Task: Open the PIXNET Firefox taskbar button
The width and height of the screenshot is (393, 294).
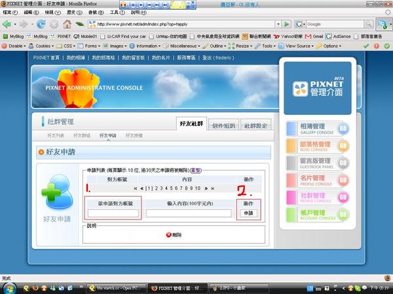Action: (178, 288)
